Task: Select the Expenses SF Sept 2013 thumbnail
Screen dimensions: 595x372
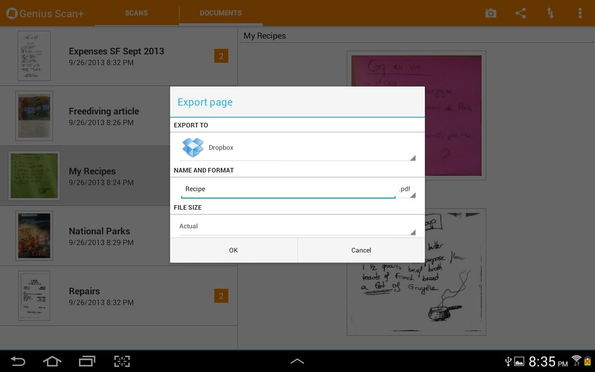Action: (34, 56)
